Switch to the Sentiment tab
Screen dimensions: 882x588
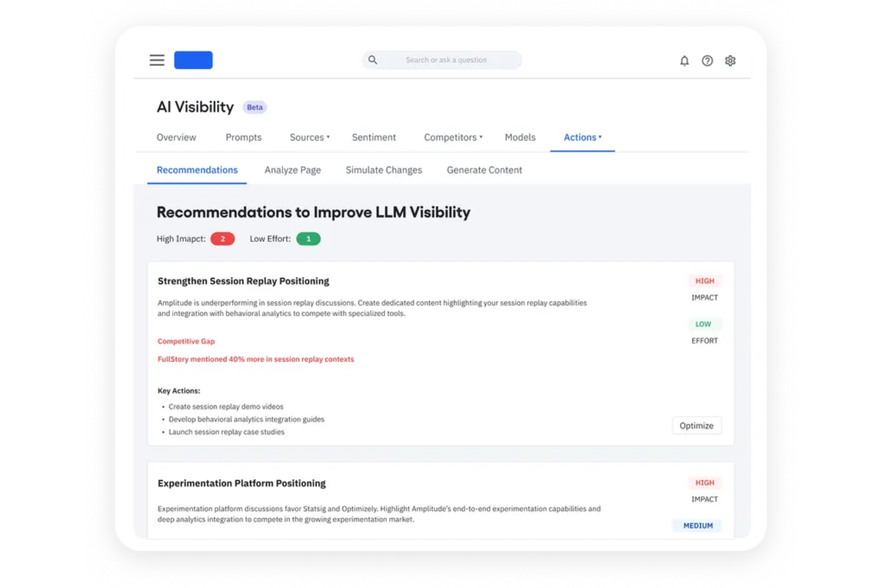tap(374, 137)
